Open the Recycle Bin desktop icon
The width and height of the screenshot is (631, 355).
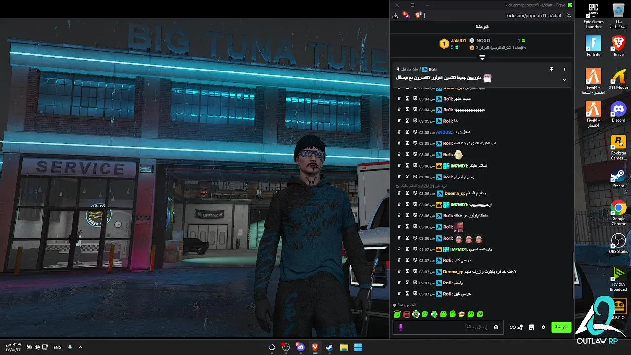click(618, 16)
